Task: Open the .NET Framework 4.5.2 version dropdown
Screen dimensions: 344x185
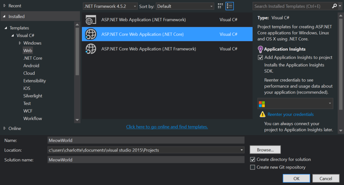Action: point(110,6)
